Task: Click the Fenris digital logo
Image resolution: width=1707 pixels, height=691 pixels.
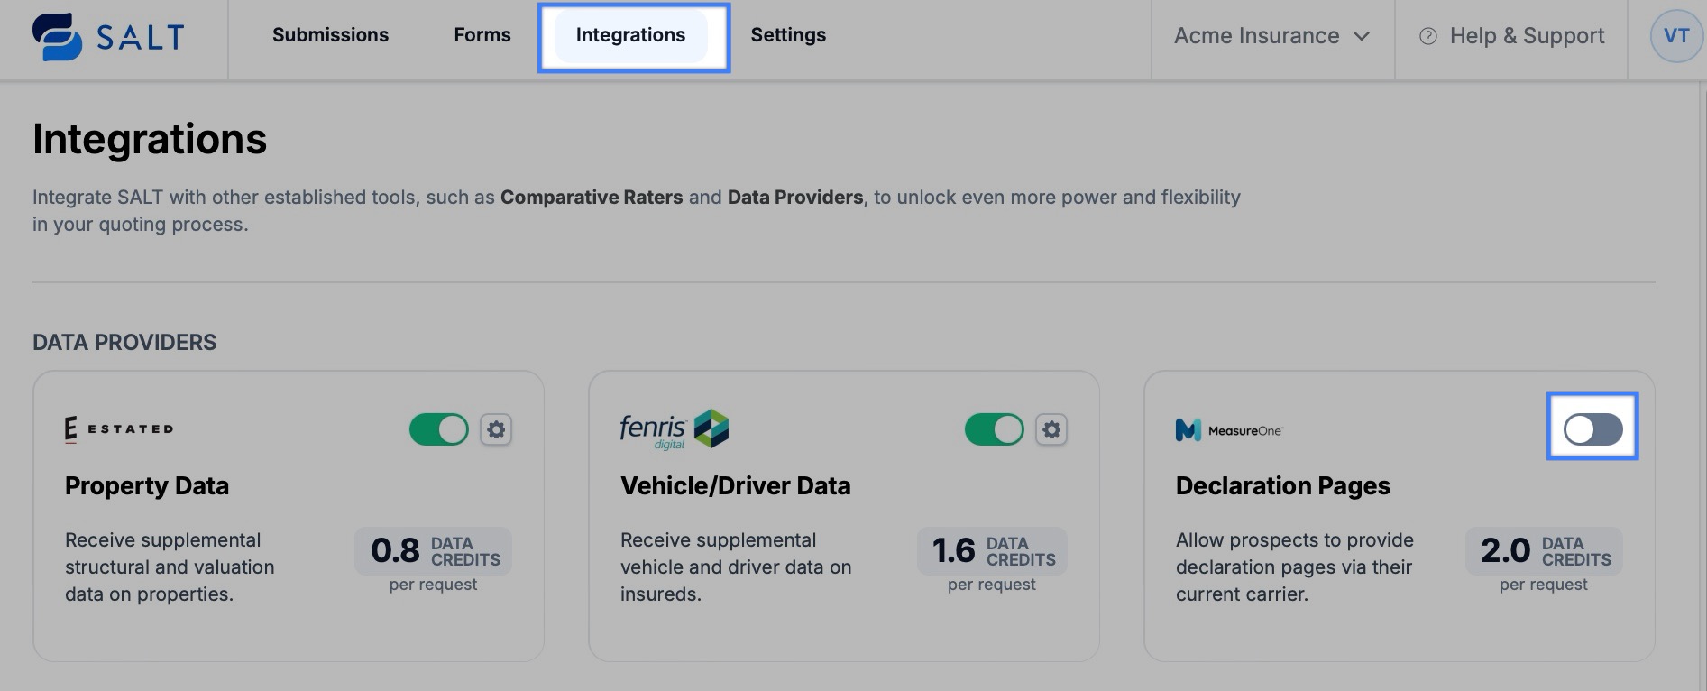Action: coord(674,429)
